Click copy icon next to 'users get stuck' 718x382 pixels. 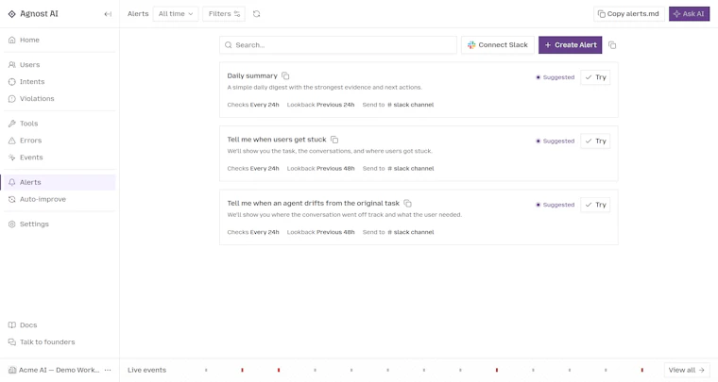pyautogui.click(x=334, y=140)
